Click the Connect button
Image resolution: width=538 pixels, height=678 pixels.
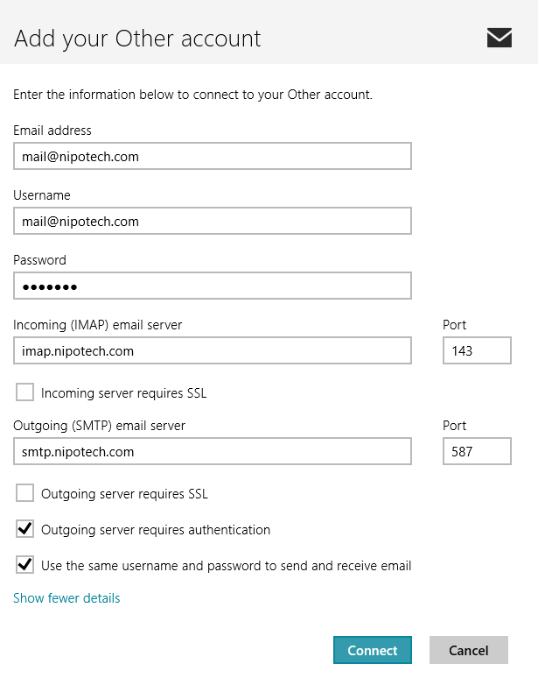pyautogui.click(x=372, y=650)
